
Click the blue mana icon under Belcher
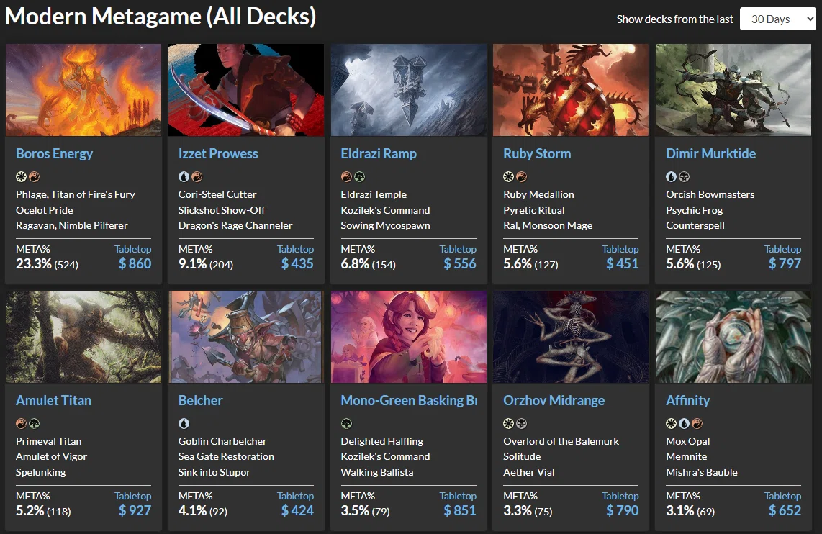click(184, 423)
